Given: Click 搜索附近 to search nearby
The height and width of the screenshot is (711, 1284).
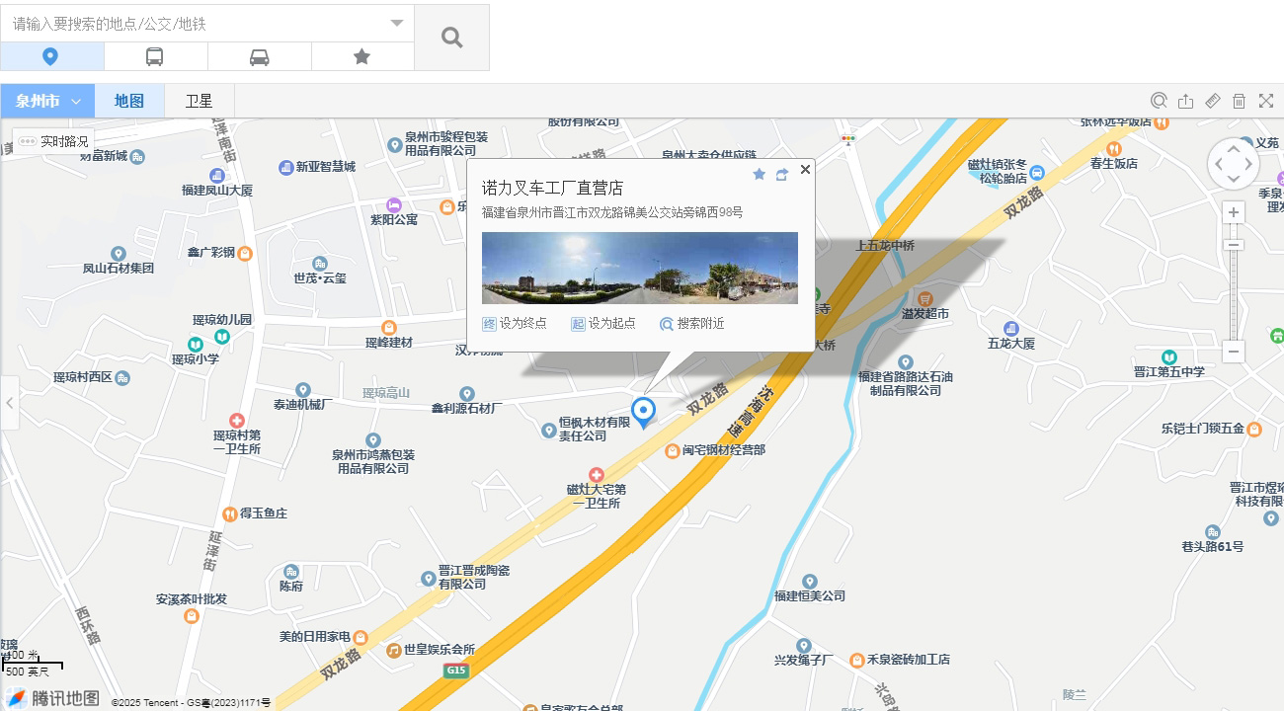Looking at the screenshot, I should (692, 324).
